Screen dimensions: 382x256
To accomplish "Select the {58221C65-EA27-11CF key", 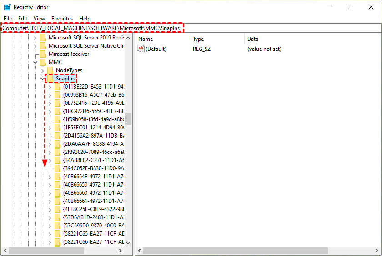I will [93, 234].
